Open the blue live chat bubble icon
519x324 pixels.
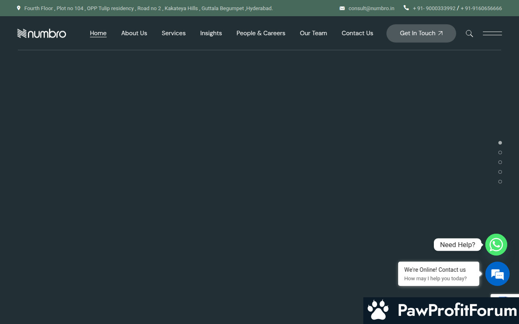click(x=497, y=274)
